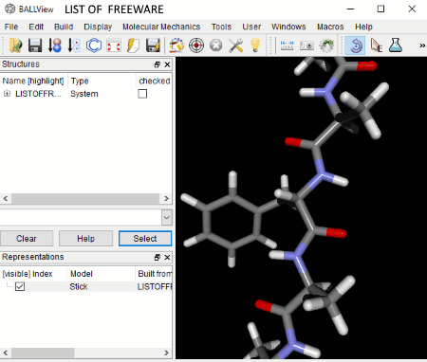
Task: Open the Macros menu
Action: (x=330, y=27)
